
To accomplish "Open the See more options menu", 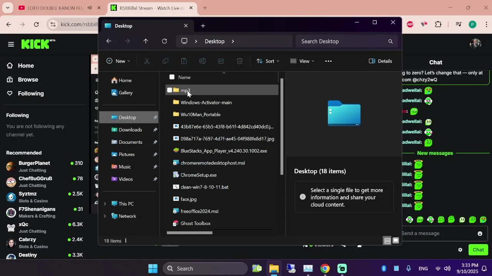I will click(x=328, y=61).
